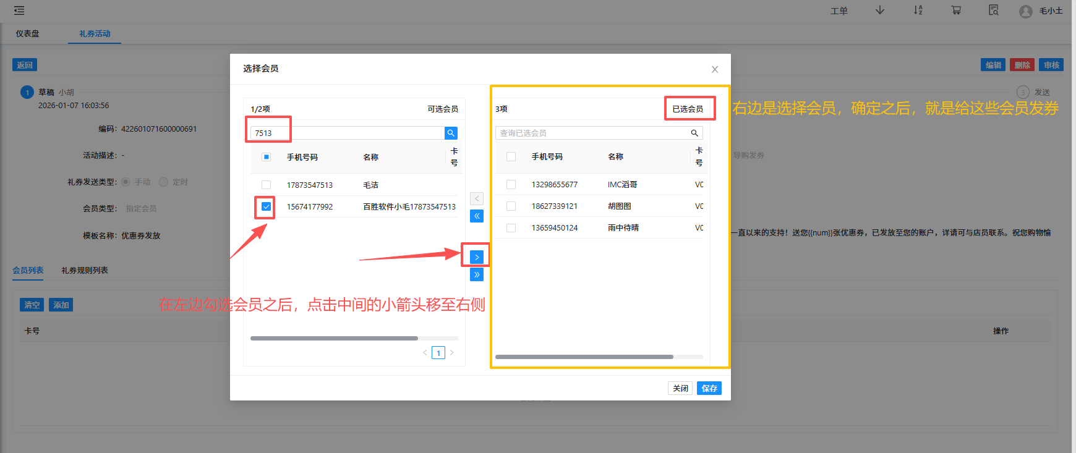Image resolution: width=1076 pixels, height=453 pixels.
Task: Uncheck member 15674177992 checkbox
Action: point(266,206)
